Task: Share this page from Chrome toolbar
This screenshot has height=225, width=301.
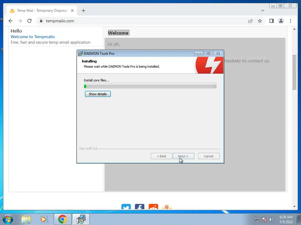Action: click(250, 21)
